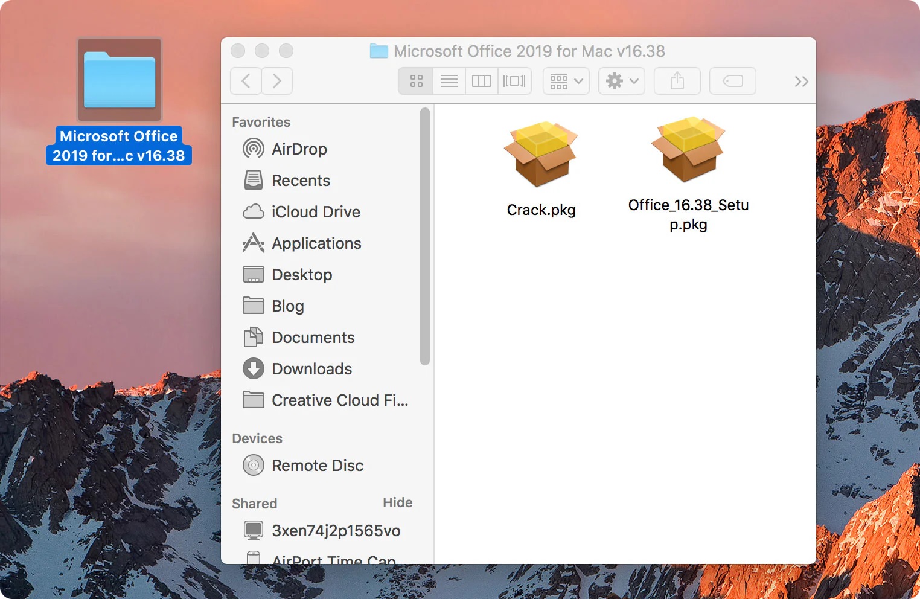The width and height of the screenshot is (920, 599).
Task: Click the sidebar vertical scrollbar
Action: [x=425, y=237]
